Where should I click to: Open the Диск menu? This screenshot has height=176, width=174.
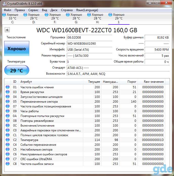pyautogui.click(x=54, y=10)
